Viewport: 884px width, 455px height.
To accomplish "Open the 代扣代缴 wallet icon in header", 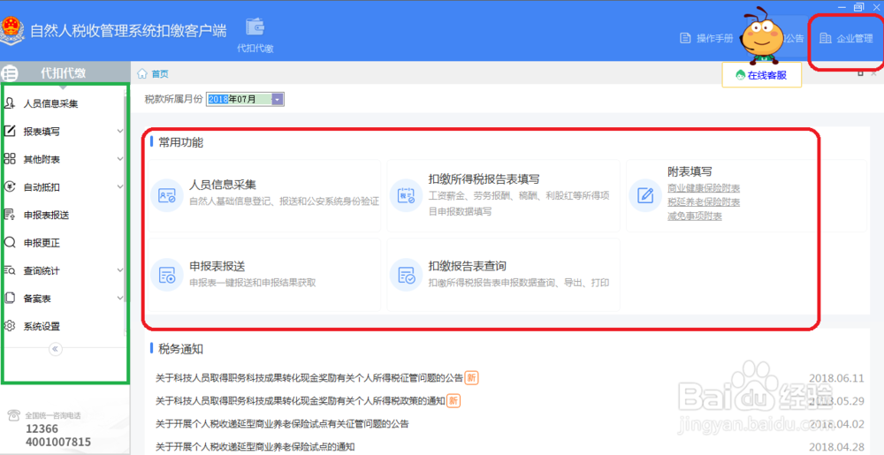I will pyautogui.click(x=255, y=27).
